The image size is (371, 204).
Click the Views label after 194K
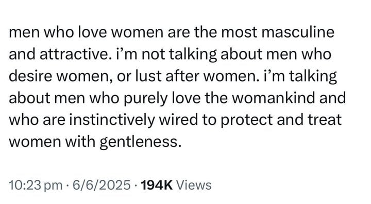click(194, 185)
